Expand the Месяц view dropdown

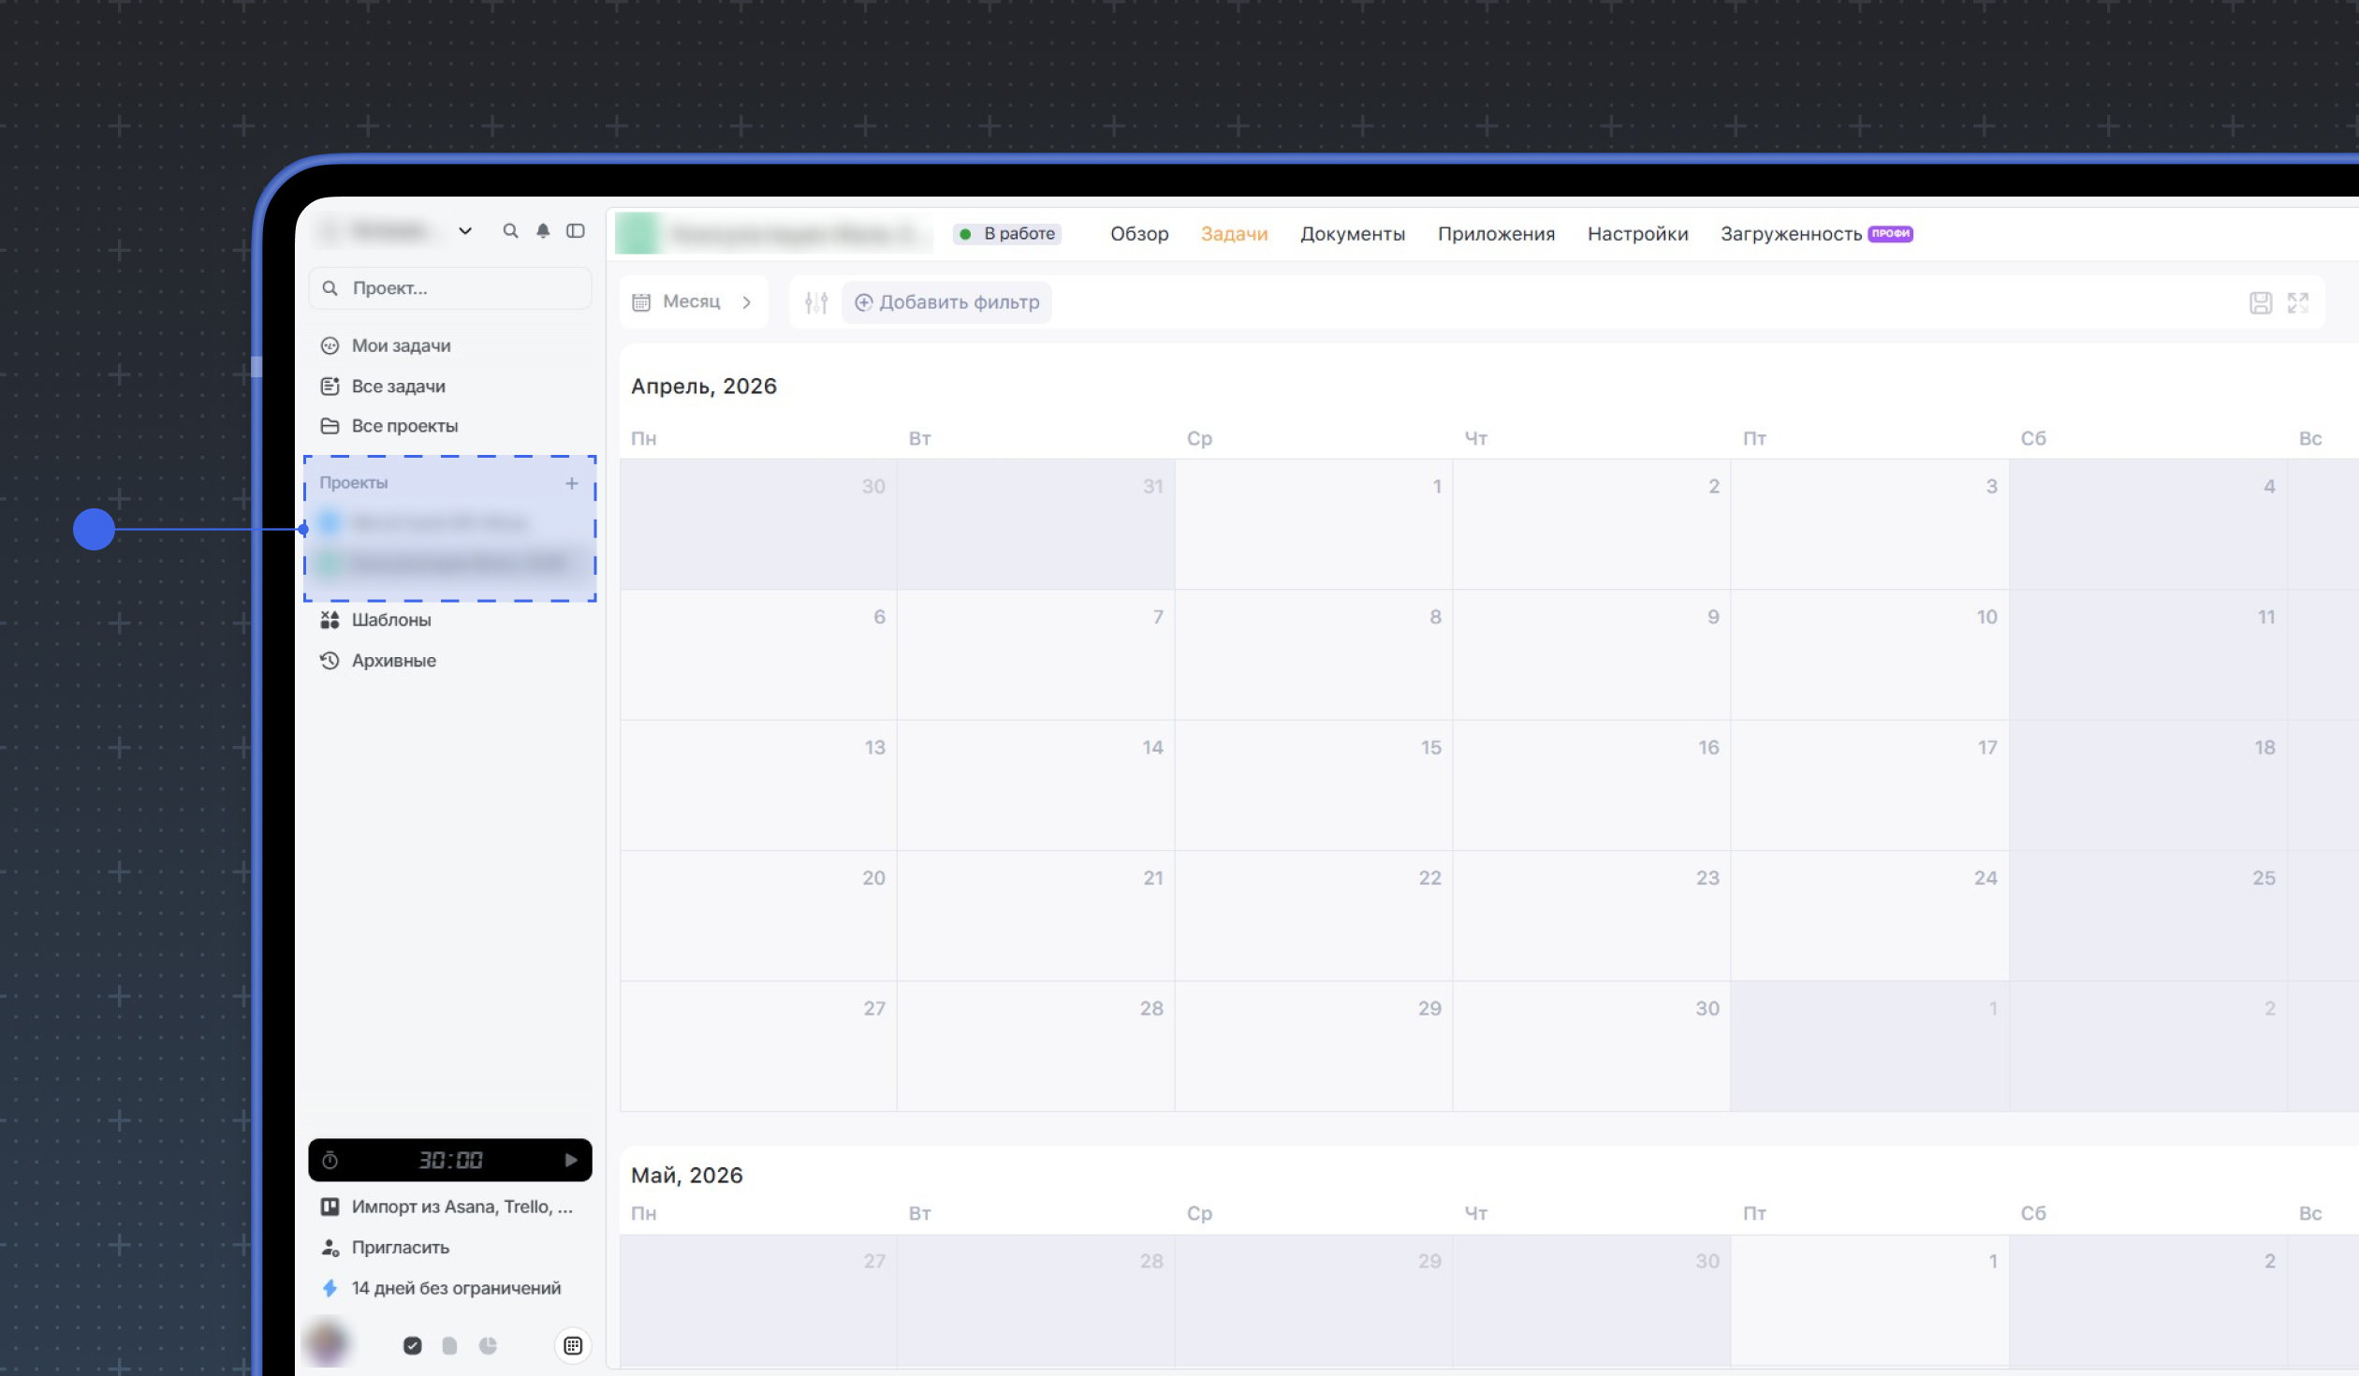(x=694, y=301)
